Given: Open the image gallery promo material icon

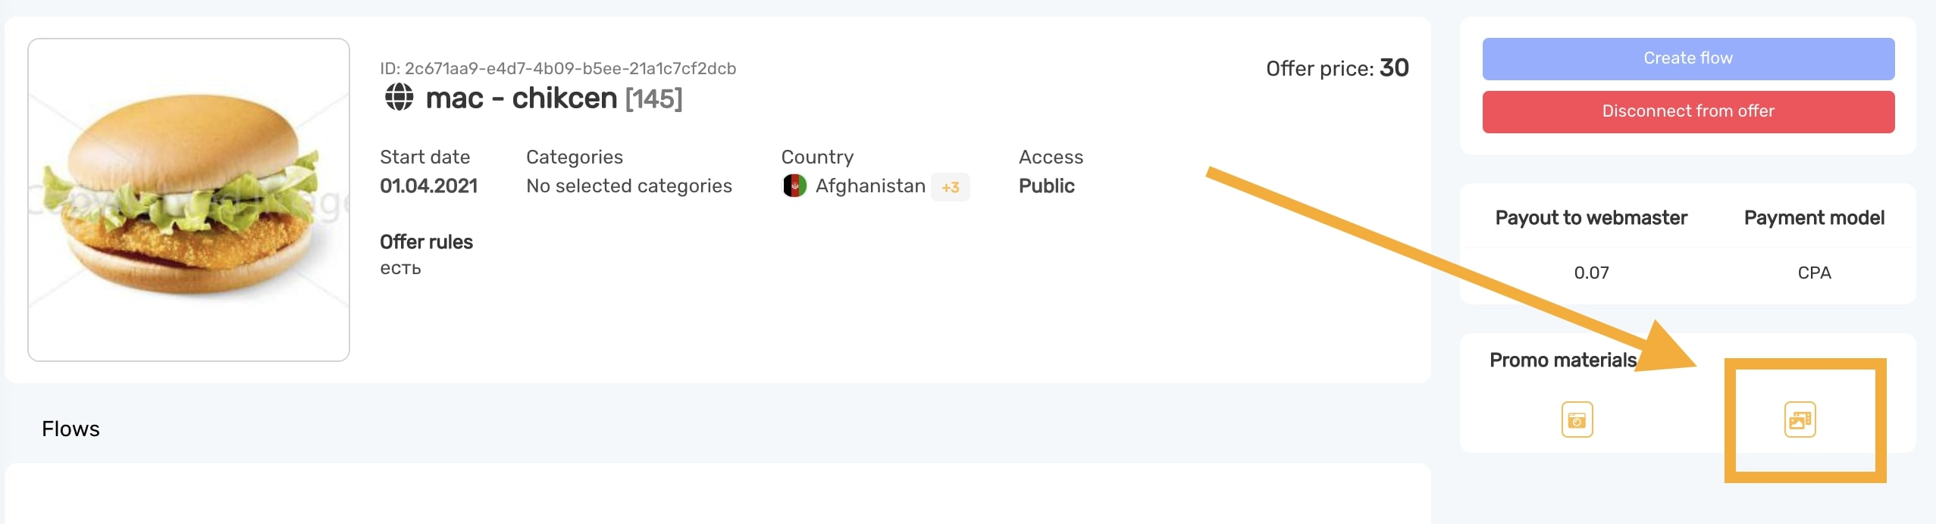Looking at the screenshot, I should click(1800, 420).
